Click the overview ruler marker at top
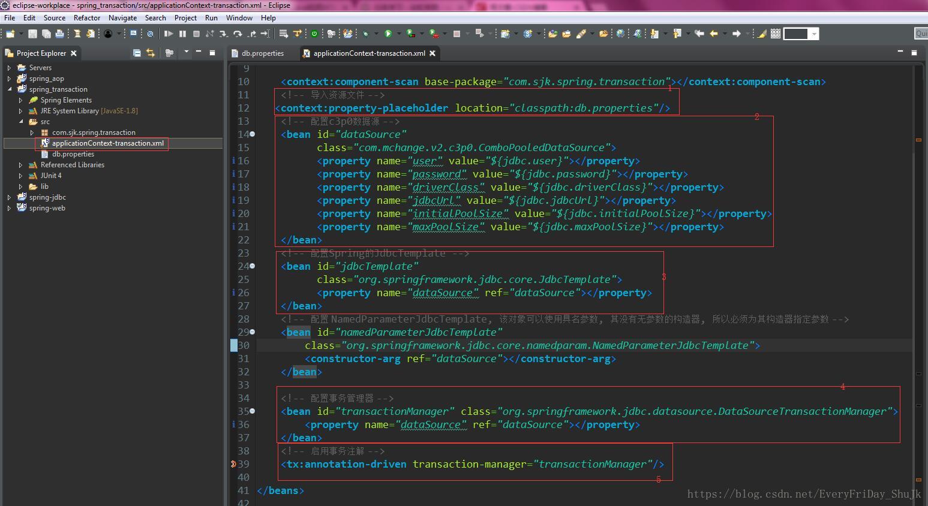The height and width of the screenshot is (506, 928). (918, 140)
